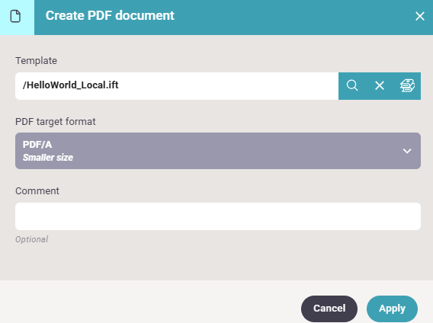Click the Optional hint text
433x323 pixels.
click(x=32, y=239)
